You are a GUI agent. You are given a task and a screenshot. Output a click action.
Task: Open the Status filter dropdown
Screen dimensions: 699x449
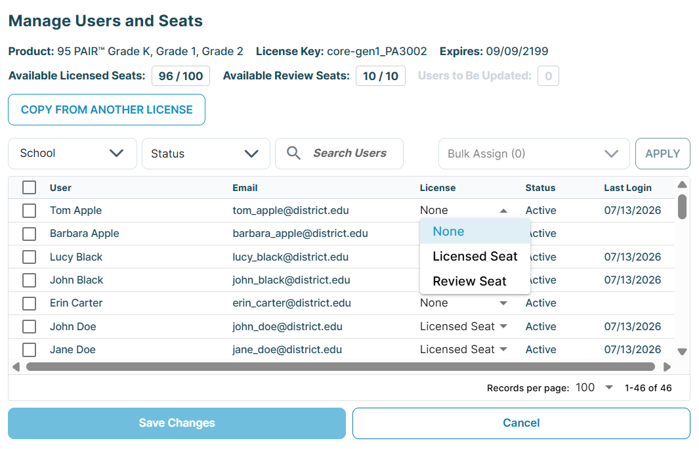tap(206, 154)
